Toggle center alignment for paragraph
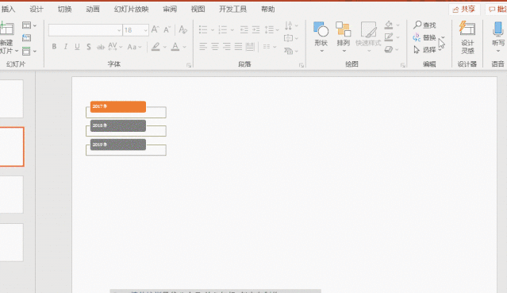This screenshot has height=293, width=507. tap(215, 47)
